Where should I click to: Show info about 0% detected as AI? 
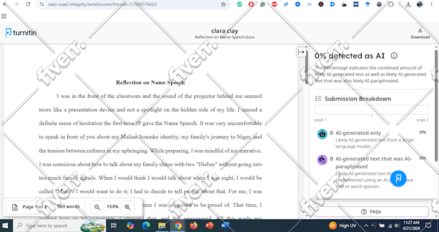pyautogui.click(x=394, y=55)
